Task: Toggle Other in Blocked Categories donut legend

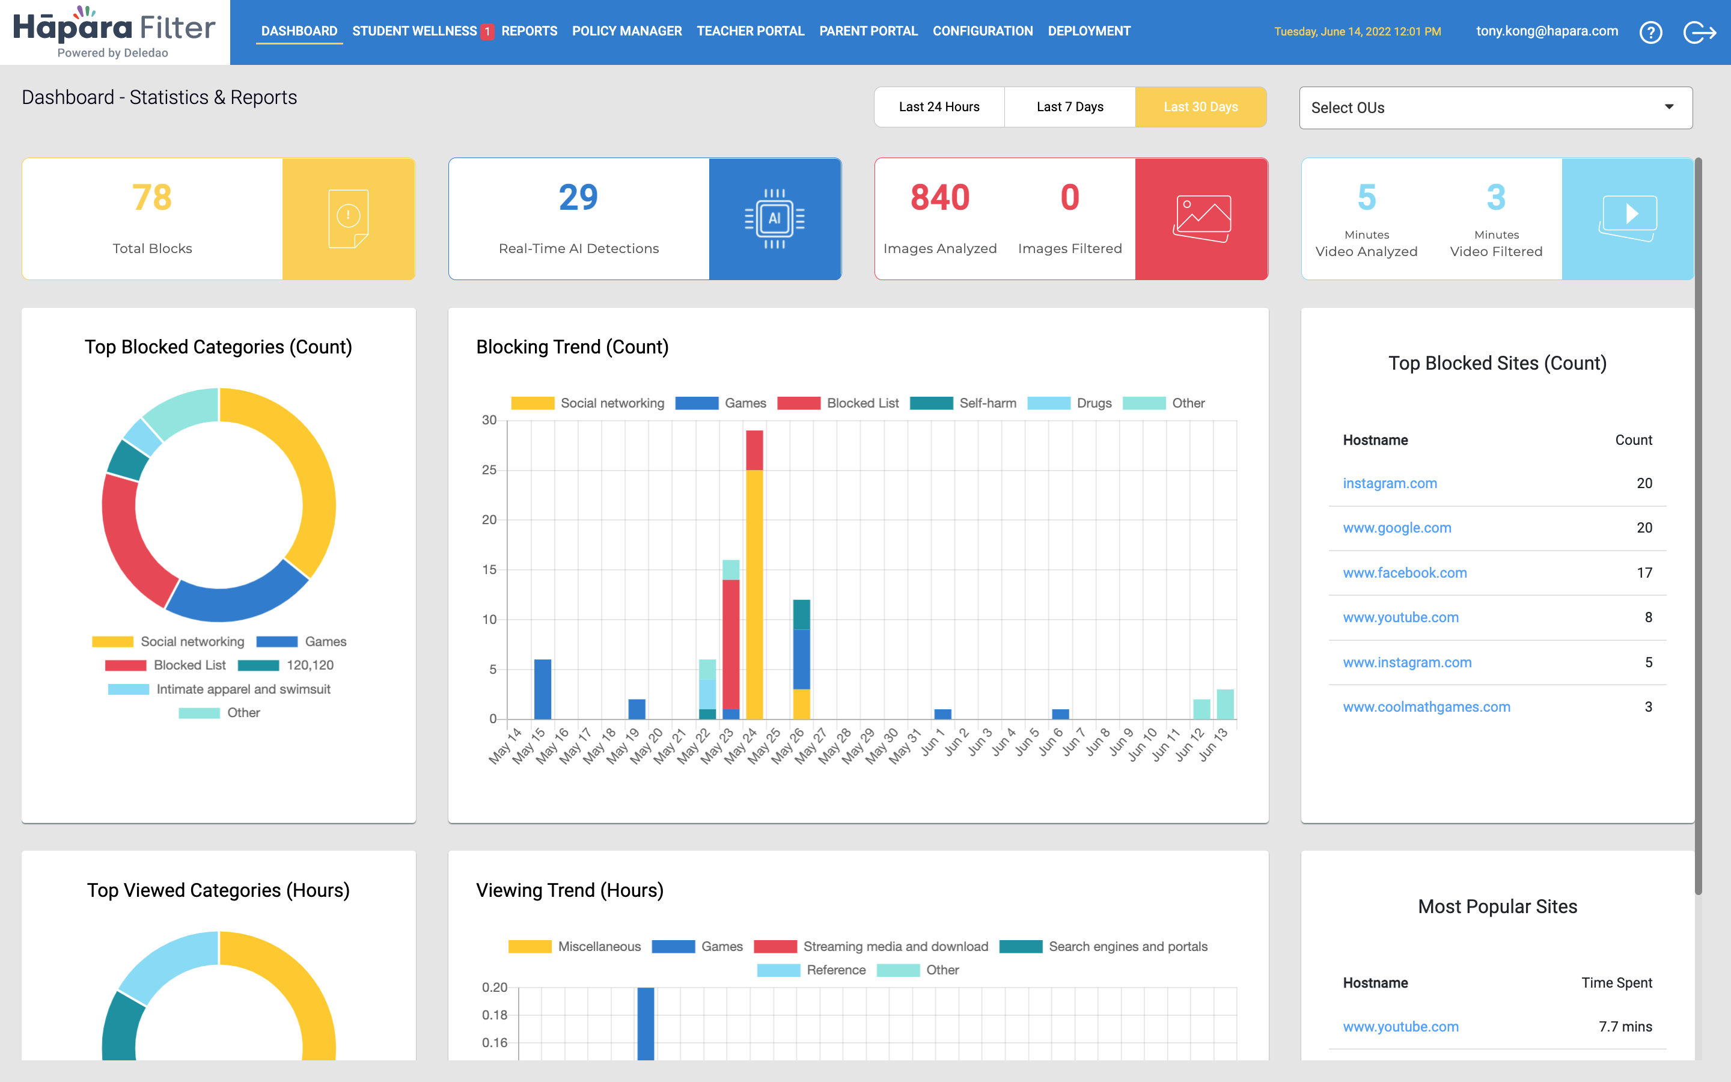Action: pos(219,714)
